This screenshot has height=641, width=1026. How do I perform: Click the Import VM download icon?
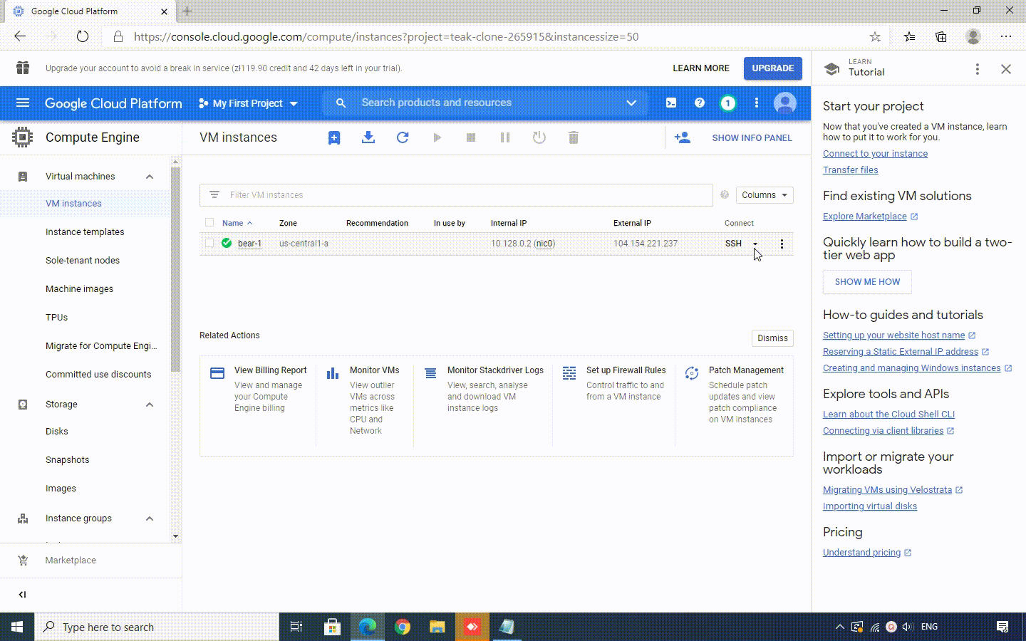click(x=368, y=137)
